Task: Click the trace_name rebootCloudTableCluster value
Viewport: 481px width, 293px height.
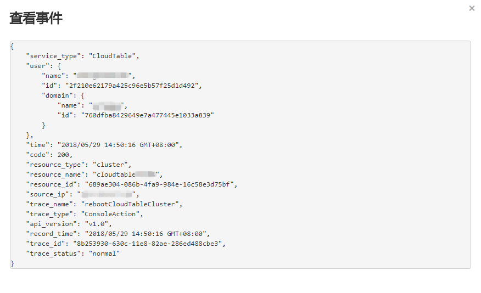Action: point(131,204)
